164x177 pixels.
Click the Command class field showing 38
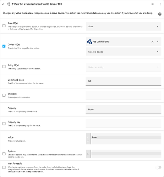click(124, 81)
